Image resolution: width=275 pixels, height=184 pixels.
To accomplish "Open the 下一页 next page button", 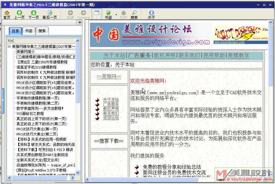I will pyautogui.click(x=33, y=15).
